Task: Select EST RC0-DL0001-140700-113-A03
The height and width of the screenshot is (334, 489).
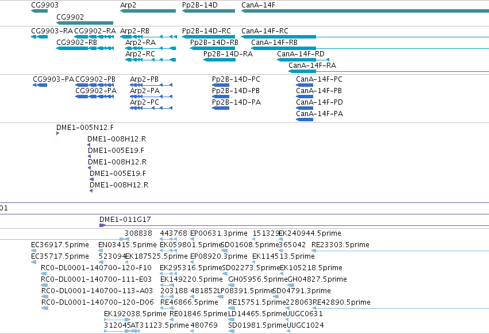Action: click(x=45, y=297)
